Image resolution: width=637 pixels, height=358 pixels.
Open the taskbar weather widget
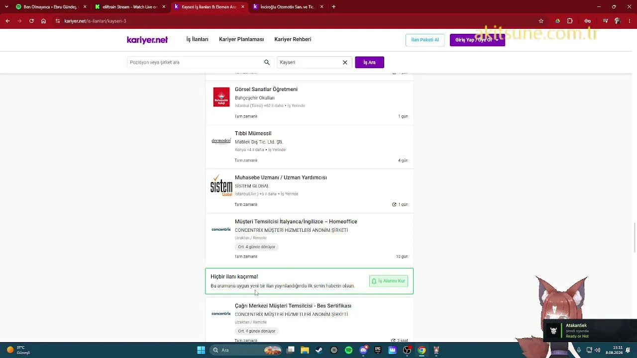click(x=19, y=350)
